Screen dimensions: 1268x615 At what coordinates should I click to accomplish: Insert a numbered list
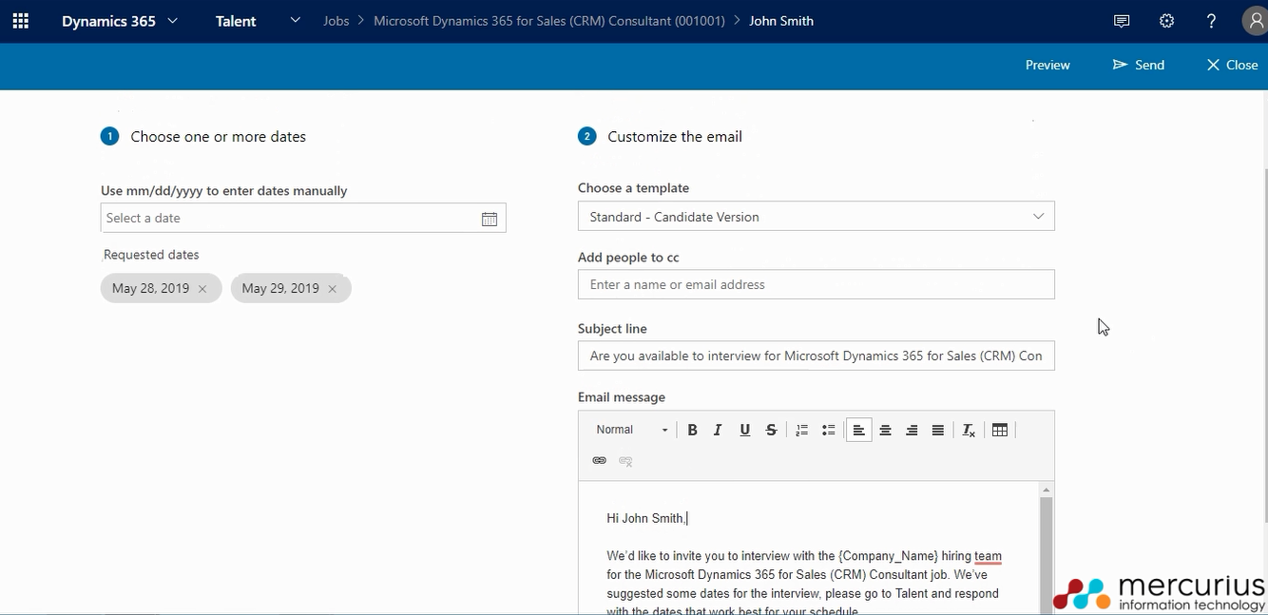(801, 430)
